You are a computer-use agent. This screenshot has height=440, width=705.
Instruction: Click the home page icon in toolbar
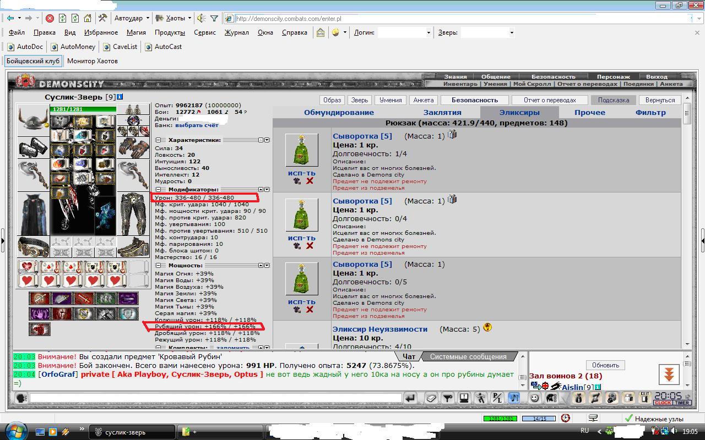point(88,18)
